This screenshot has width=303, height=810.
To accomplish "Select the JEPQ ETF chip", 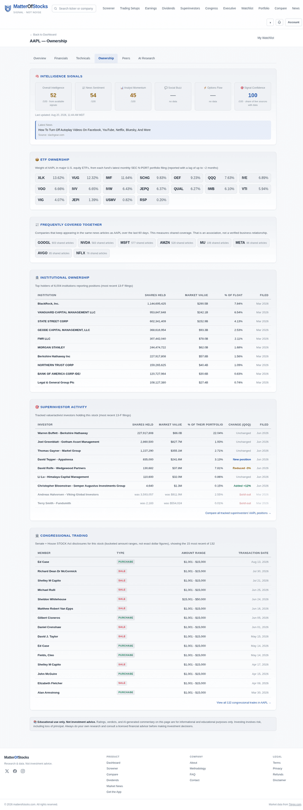I will click(153, 189).
